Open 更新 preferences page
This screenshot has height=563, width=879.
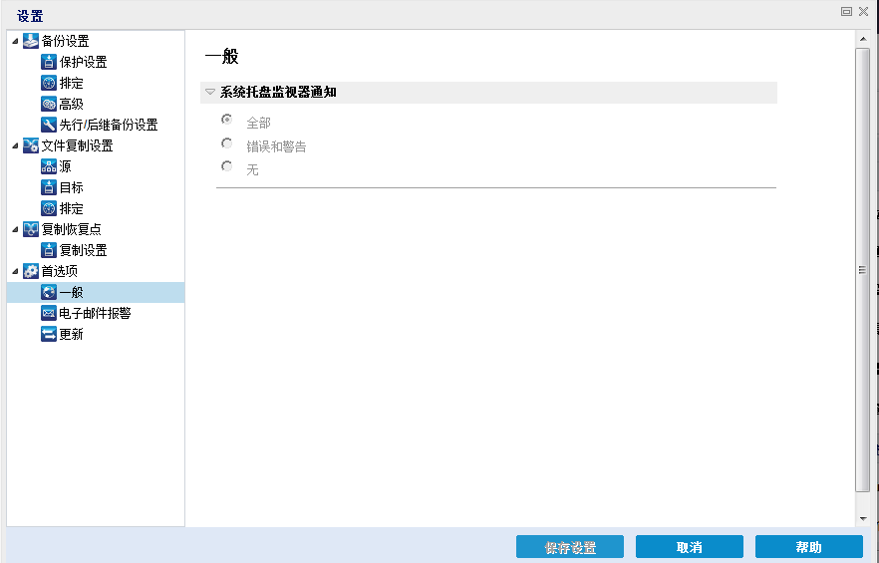tap(71, 334)
